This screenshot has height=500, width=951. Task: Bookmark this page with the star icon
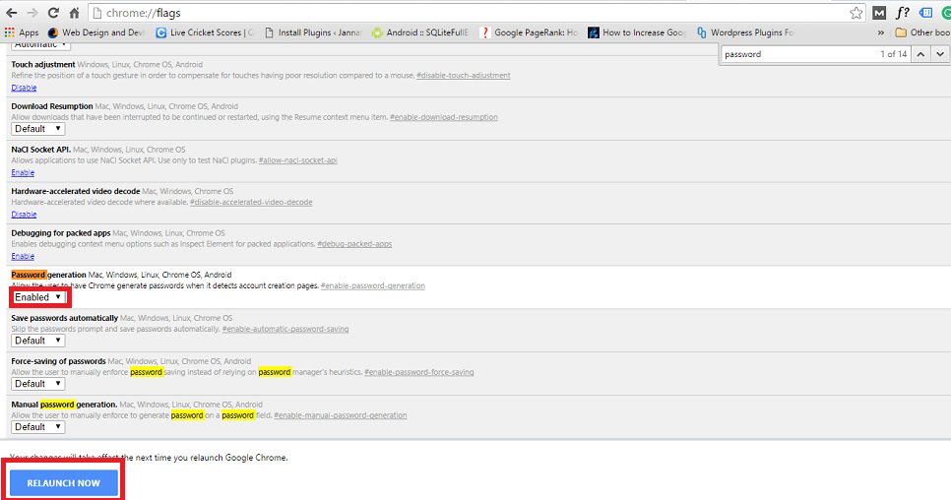click(856, 13)
